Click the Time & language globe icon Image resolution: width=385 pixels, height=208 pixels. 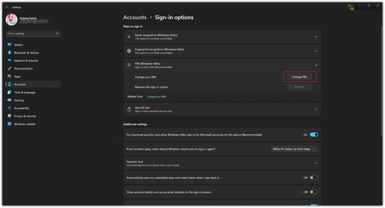pos(9,92)
